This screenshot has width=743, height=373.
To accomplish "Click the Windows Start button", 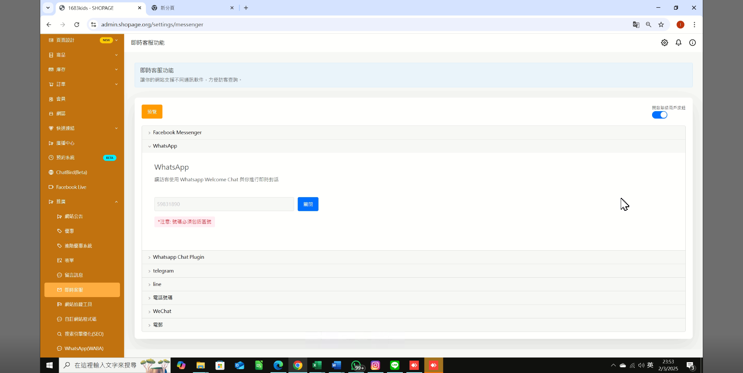I will coord(50,365).
